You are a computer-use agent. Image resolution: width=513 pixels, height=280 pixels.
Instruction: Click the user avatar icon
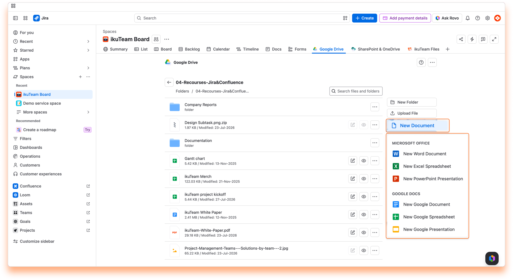(498, 18)
